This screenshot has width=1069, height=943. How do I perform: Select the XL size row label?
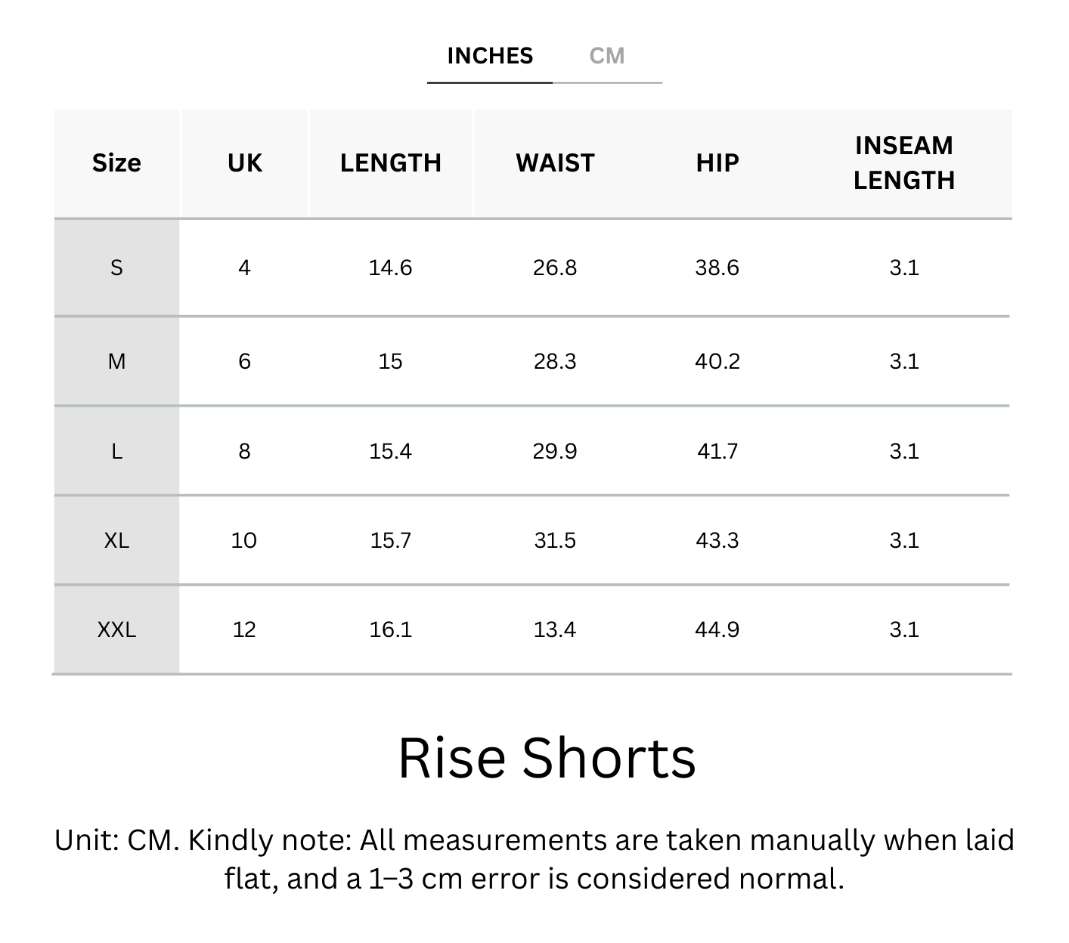[x=116, y=540]
